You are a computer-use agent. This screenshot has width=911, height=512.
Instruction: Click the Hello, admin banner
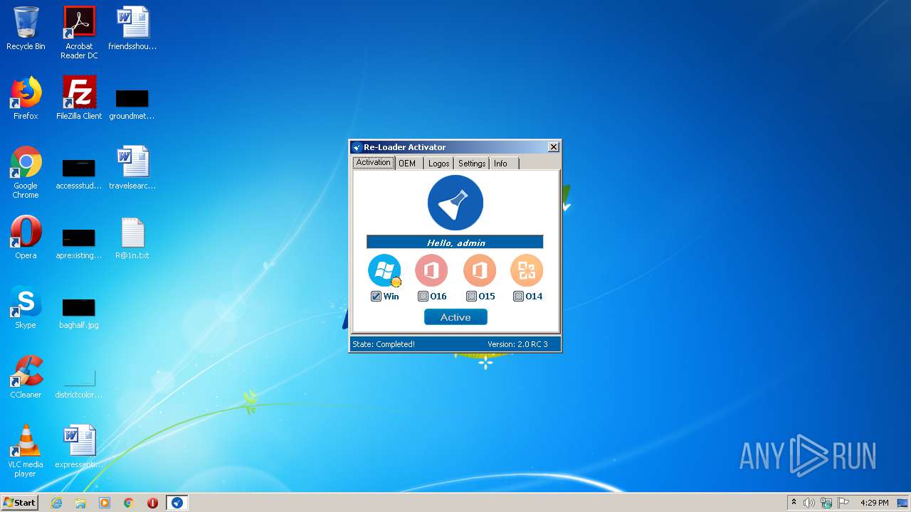pyautogui.click(x=455, y=242)
